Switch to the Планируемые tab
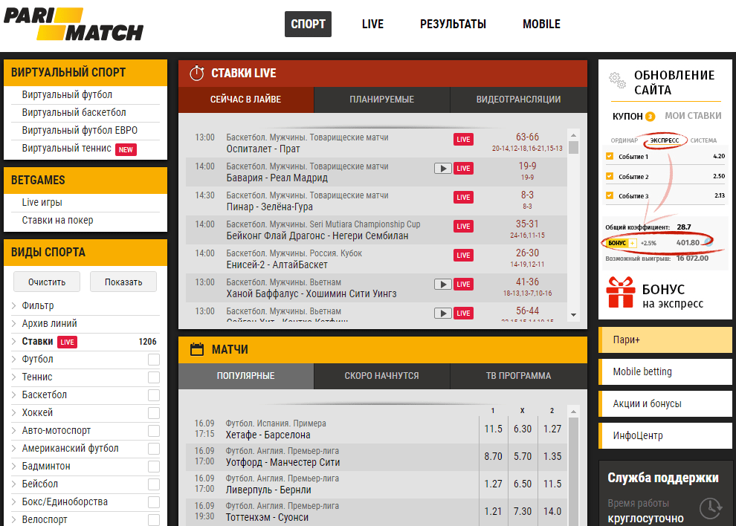 (x=381, y=100)
